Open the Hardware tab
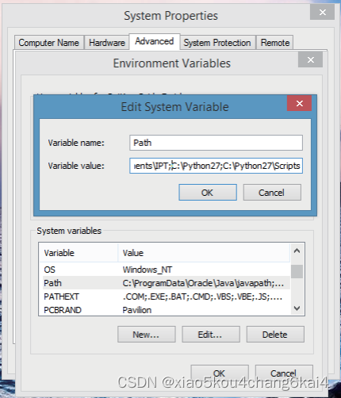This screenshot has height=398, width=341. pos(107,43)
